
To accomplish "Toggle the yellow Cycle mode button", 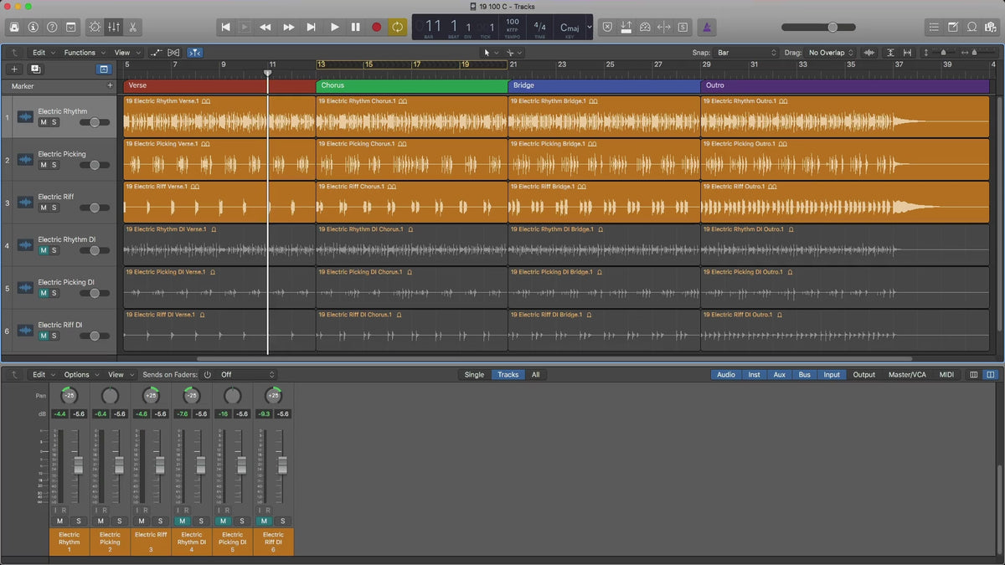I will [x=397, y=27].
